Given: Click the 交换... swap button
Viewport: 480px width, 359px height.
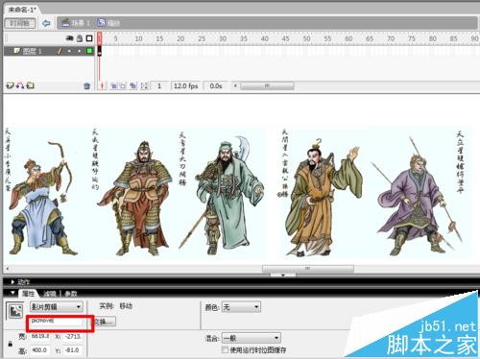Looking at the screenshot, I should click(x=105, y=322).
